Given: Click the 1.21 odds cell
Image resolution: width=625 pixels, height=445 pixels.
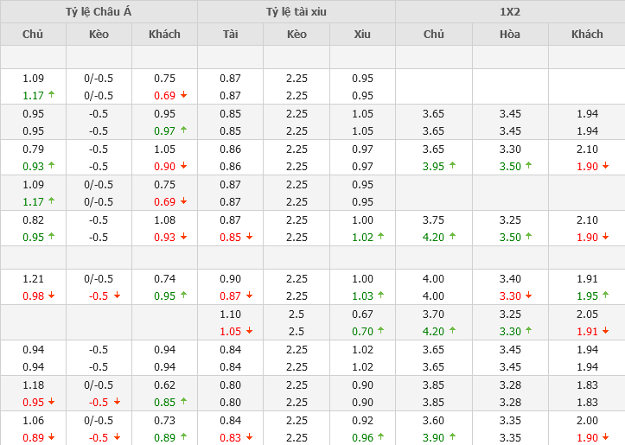Looking at the screenshot, I should click(x=33, y=278).
